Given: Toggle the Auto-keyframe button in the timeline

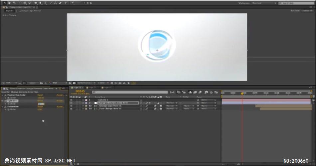Looking at the screenshot, I should (x=212, y=92).
